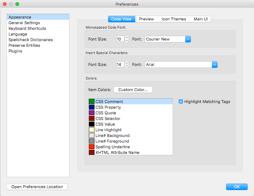Viewport: 254px width, 196px height.
Task: Select the Spelling Underline list row text
Action: pos(113,147)
